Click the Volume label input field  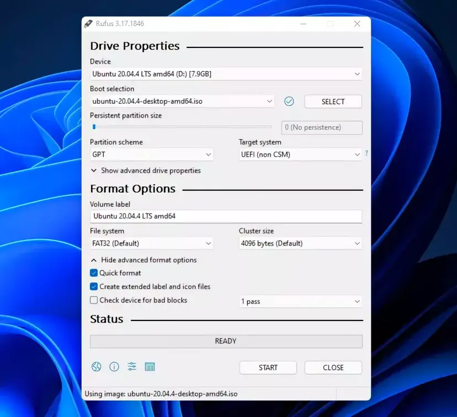tap(226, 216)
